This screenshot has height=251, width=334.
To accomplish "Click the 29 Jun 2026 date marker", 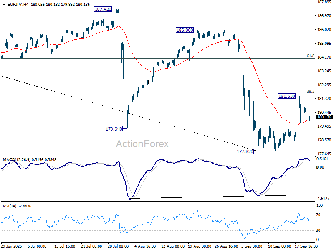I will [12, 246].
